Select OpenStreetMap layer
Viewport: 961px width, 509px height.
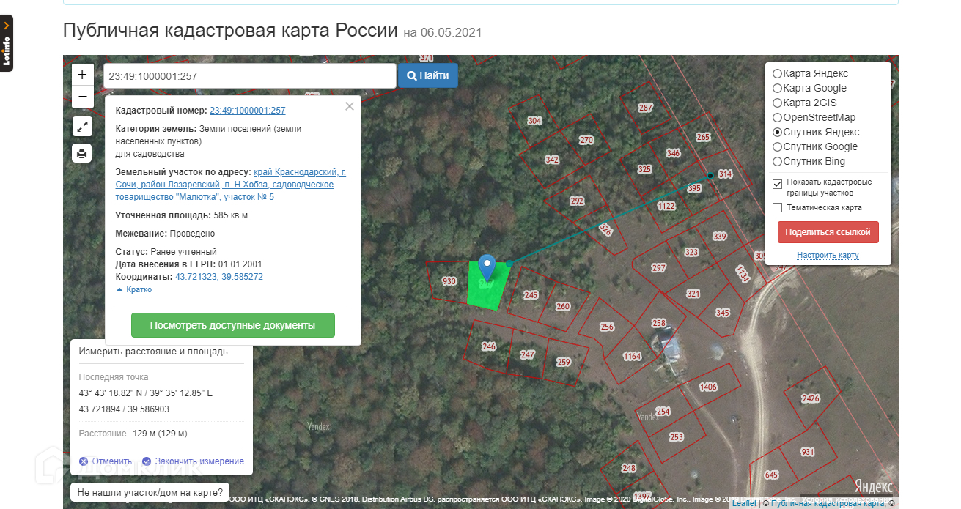pyautogui.click(x=777, y=118)
